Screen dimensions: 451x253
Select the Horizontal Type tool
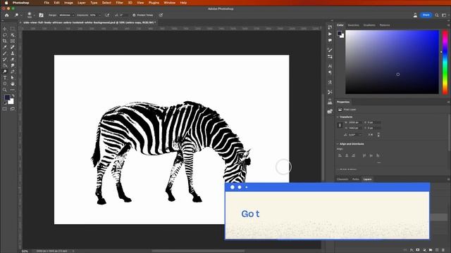tap(5, 78)
